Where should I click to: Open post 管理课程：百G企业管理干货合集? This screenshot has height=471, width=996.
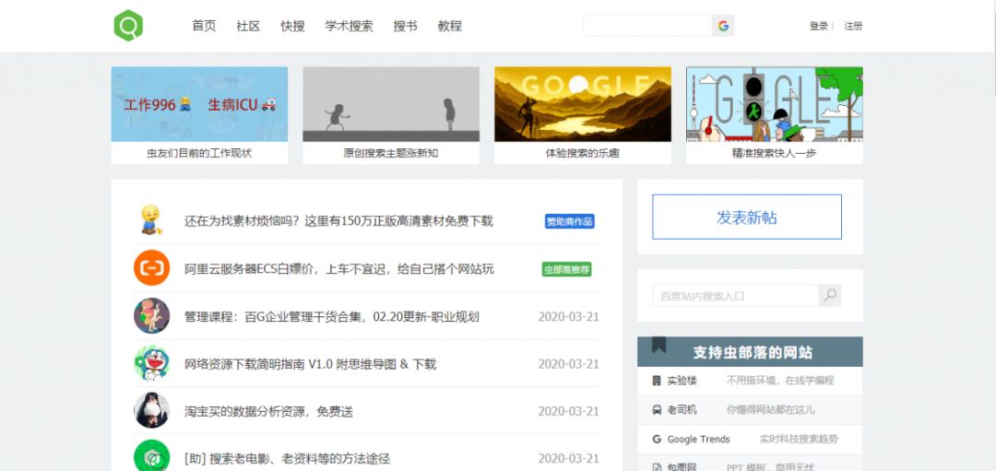[332, 317]
